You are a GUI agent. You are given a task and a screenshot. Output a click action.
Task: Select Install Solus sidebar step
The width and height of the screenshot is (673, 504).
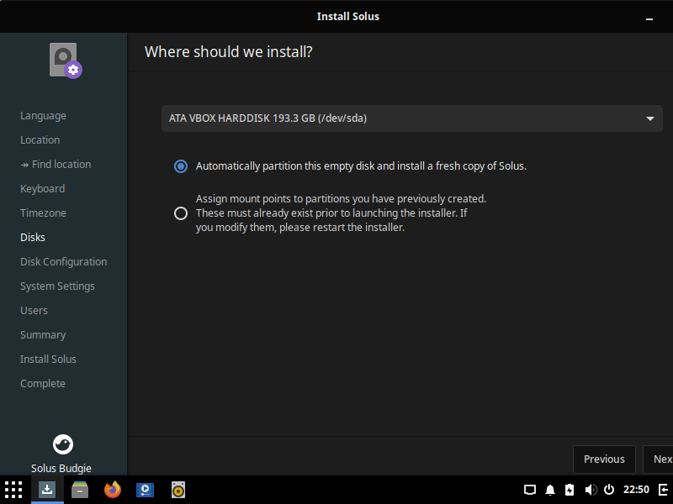(48, 360)
